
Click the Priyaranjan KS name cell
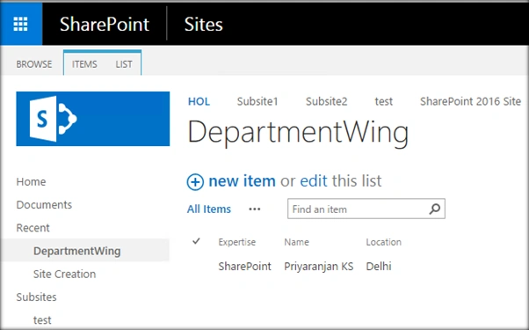[319, 266]
